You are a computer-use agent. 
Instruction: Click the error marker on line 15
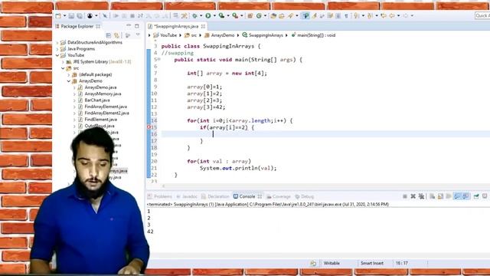149,127
